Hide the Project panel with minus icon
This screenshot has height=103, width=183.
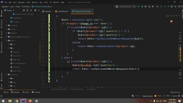[x=39, y=10]
